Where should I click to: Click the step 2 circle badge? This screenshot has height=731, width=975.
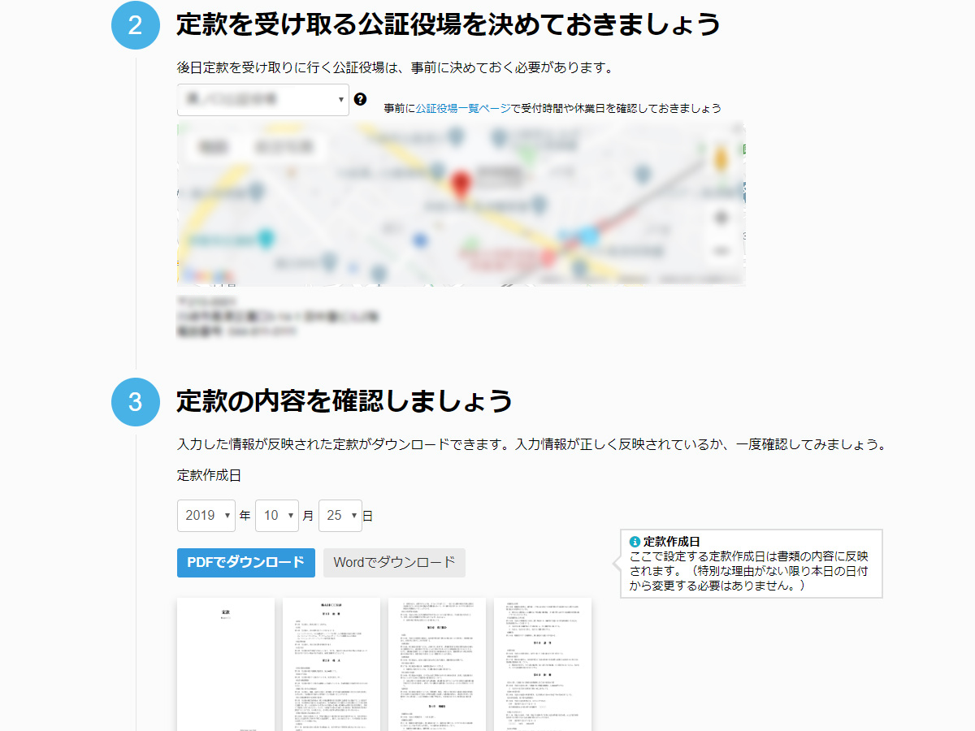pyautogui.click(x=135, y=25)
